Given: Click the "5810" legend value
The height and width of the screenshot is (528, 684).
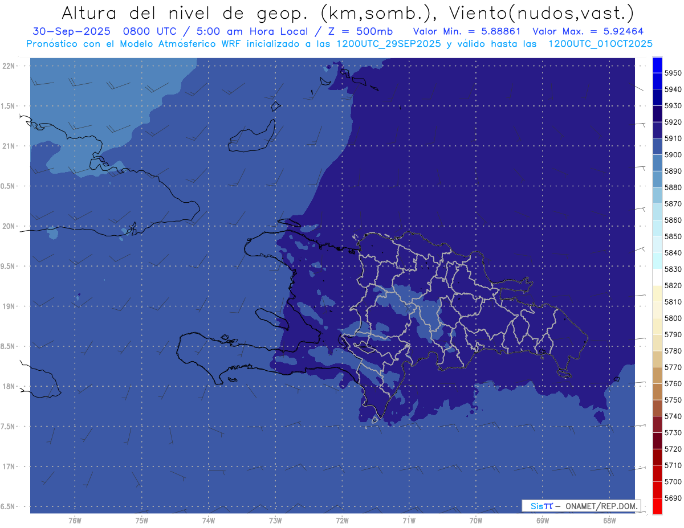Looking at the screenshot, I should pos(673,302).
